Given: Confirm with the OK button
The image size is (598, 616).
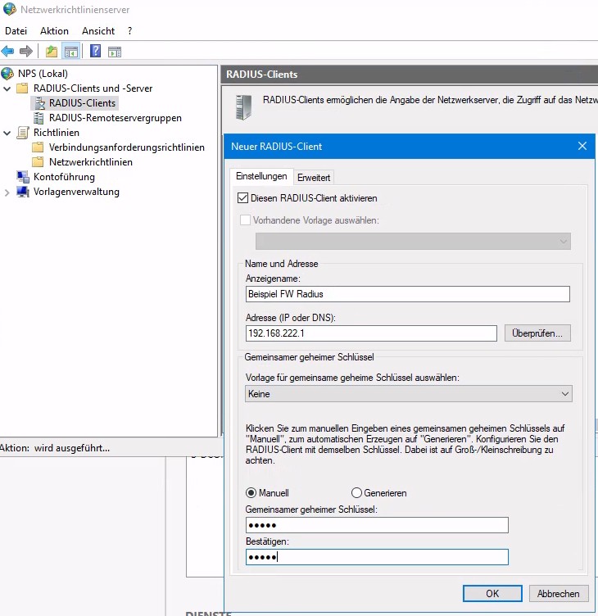Looking at the screenshot, I should point(492,593).
